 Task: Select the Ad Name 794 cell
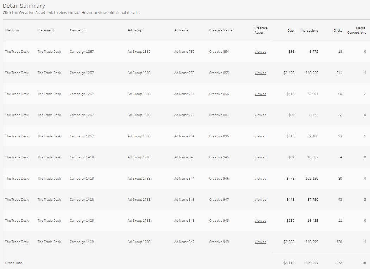(x=184, y=136)
